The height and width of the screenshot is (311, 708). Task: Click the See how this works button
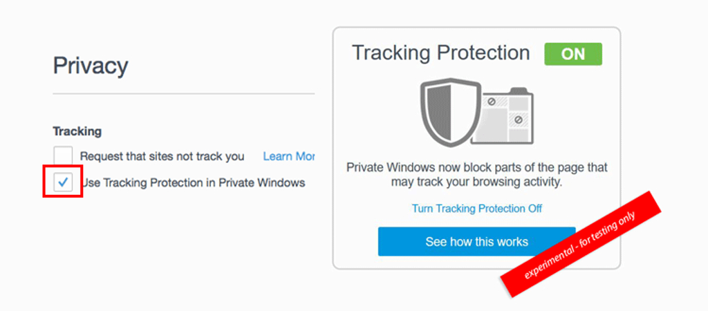tap(477, 241)
